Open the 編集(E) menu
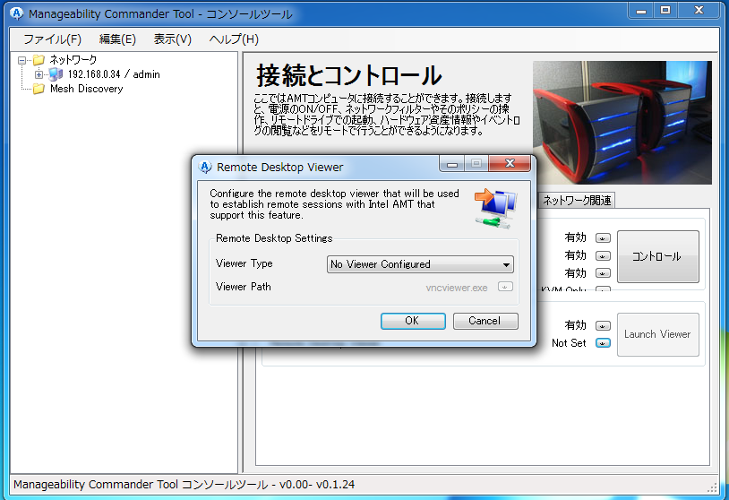The image size is (729, 500). pyautogui.click(x=117, y=39)
